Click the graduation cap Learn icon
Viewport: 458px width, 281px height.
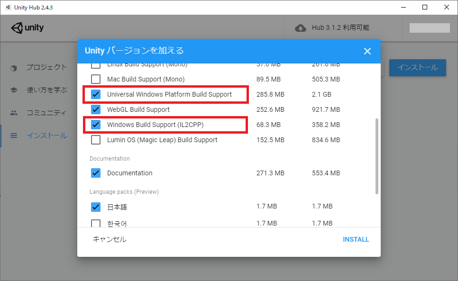tap(14, 90)
